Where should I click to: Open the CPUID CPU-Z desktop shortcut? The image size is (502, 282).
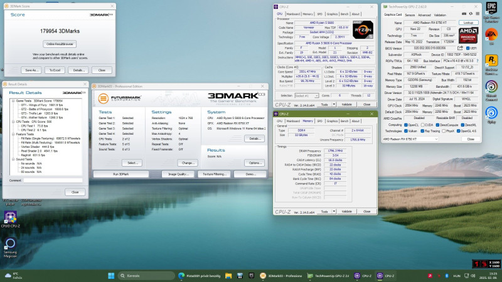(10, 219)
